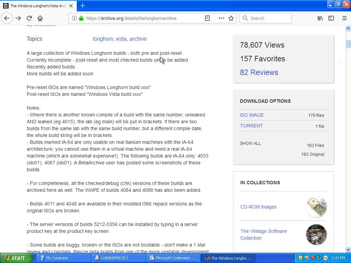Open page actions three-dots menu

[x=221, y=18]
